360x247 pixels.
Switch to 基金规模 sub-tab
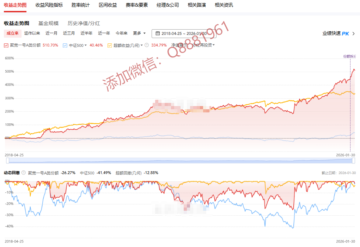pos(48,23)
